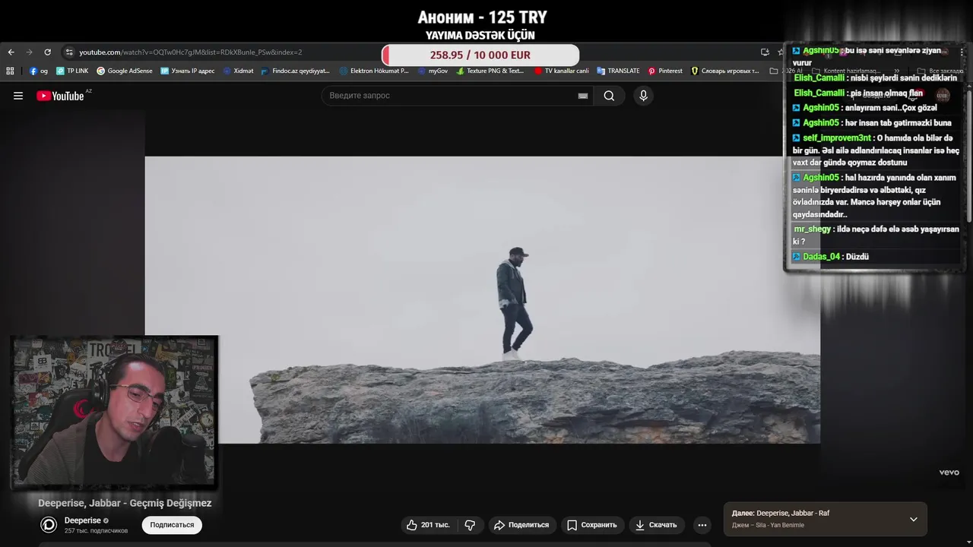Image resolution: width=973 pixels, height=547 pixels.
Task: Subscribe with the Подписаться button
Action: pyautogui.click(x=172, y=525)
